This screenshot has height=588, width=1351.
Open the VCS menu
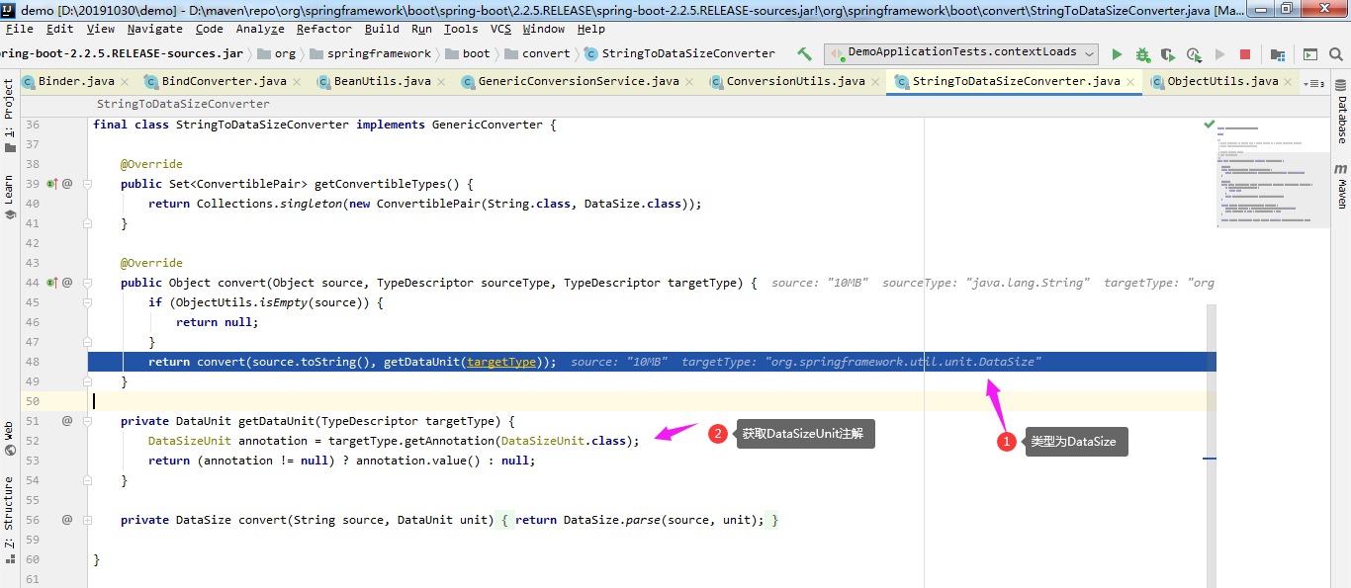(500, 29)
